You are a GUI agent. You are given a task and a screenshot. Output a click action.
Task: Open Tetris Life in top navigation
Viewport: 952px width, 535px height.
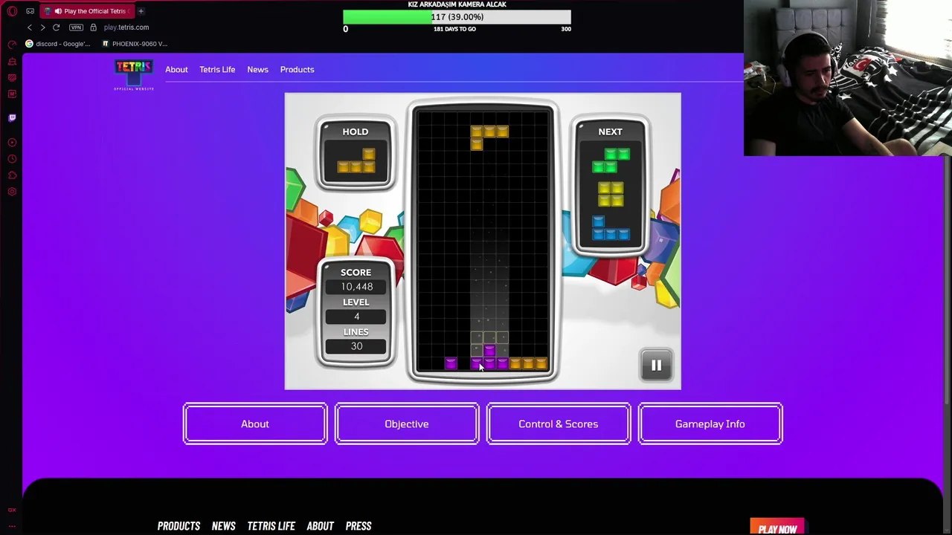tap(217, 69)
